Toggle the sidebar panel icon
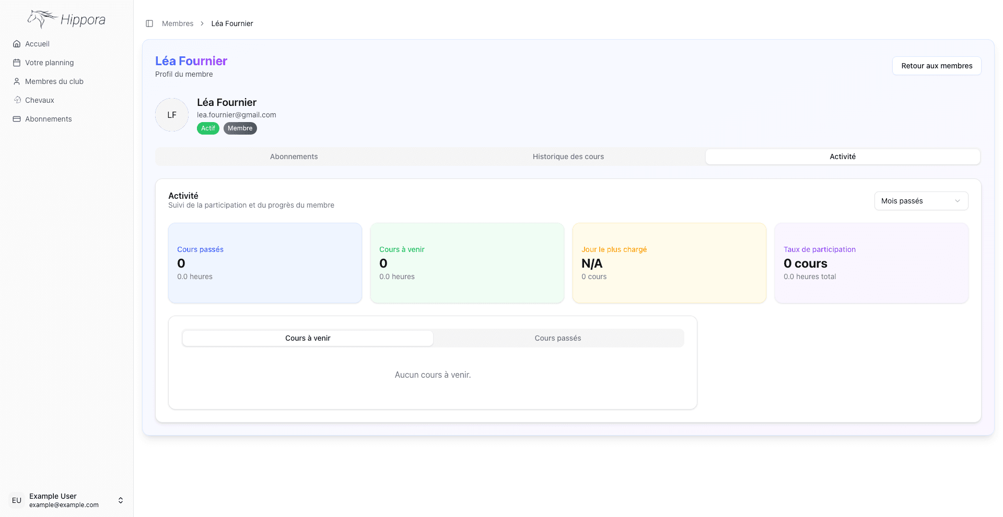Screen dimensions: 1003x517 tap(149, 23)
